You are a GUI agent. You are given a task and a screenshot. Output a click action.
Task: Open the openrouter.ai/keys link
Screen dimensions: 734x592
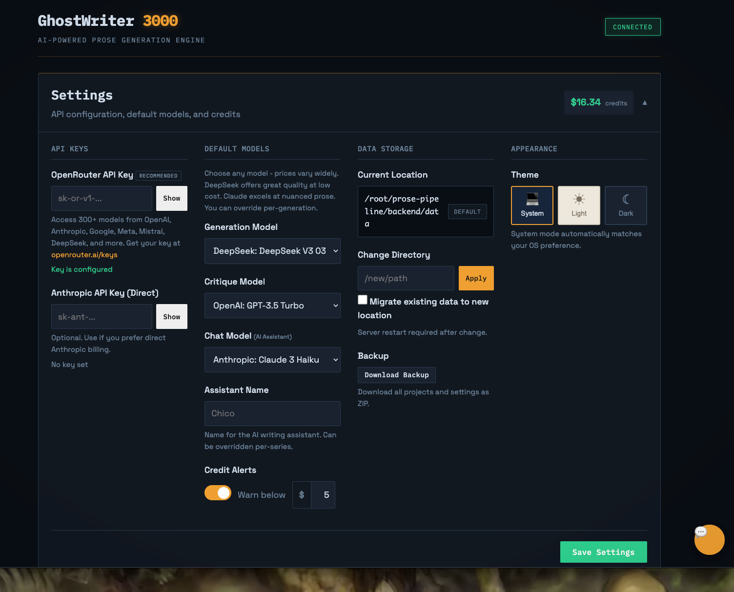(x=84, y=254)
